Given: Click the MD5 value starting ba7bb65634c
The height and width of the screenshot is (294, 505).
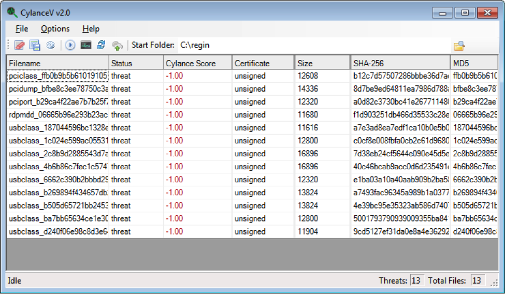Looking at the screenshot, I should pyautogui.click(x=475, y=218).
